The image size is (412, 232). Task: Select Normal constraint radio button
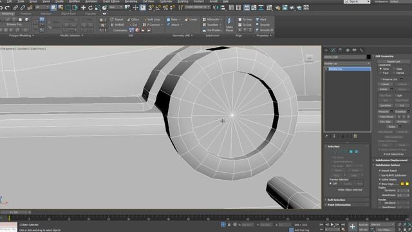point(394,73)
